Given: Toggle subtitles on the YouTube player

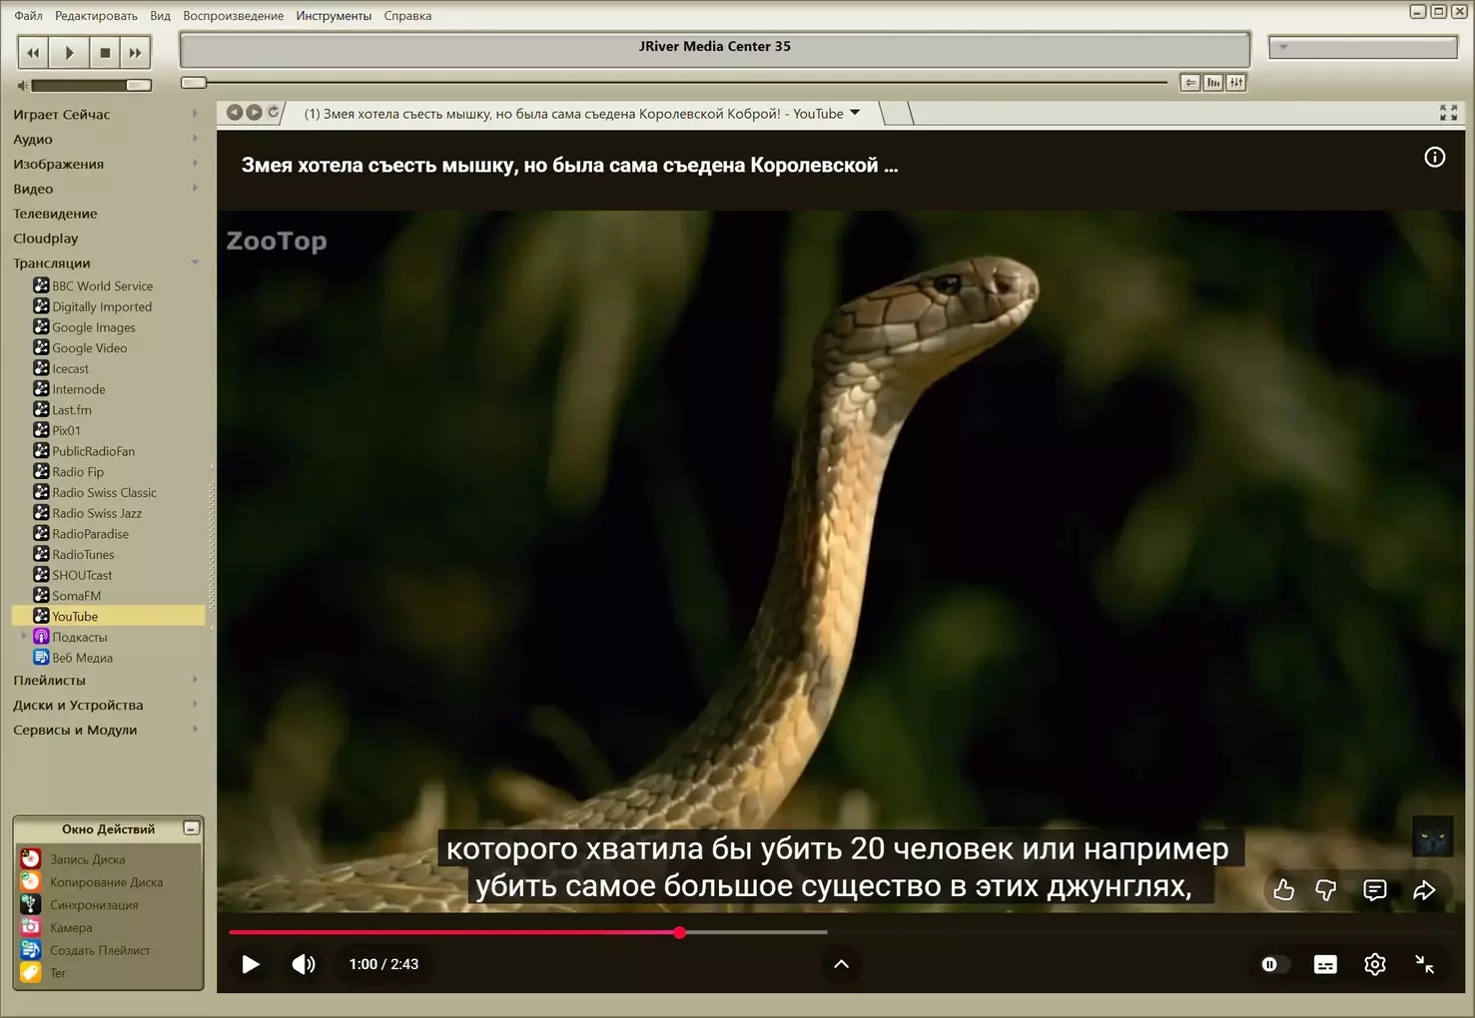Looking at the screenshot, I should click(x=1325, y=964).
